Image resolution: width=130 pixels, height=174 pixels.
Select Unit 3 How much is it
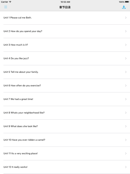[x=65, y=45]
